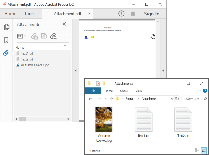
Task: Open Acrobat Help question mark icon
Action: [121, 14]
